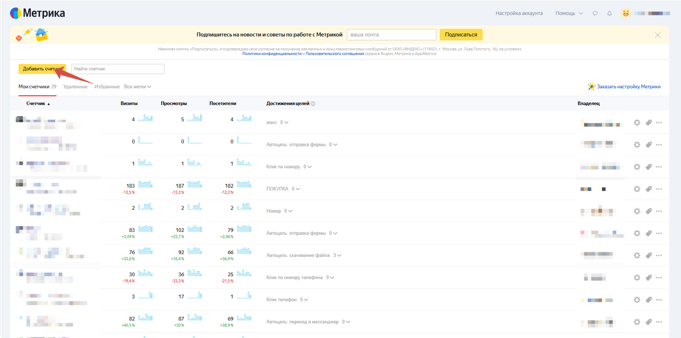The width and height of the screenshot is (681, 338).
Task: Open settings gear in the макс row
Action: (637, 122)
